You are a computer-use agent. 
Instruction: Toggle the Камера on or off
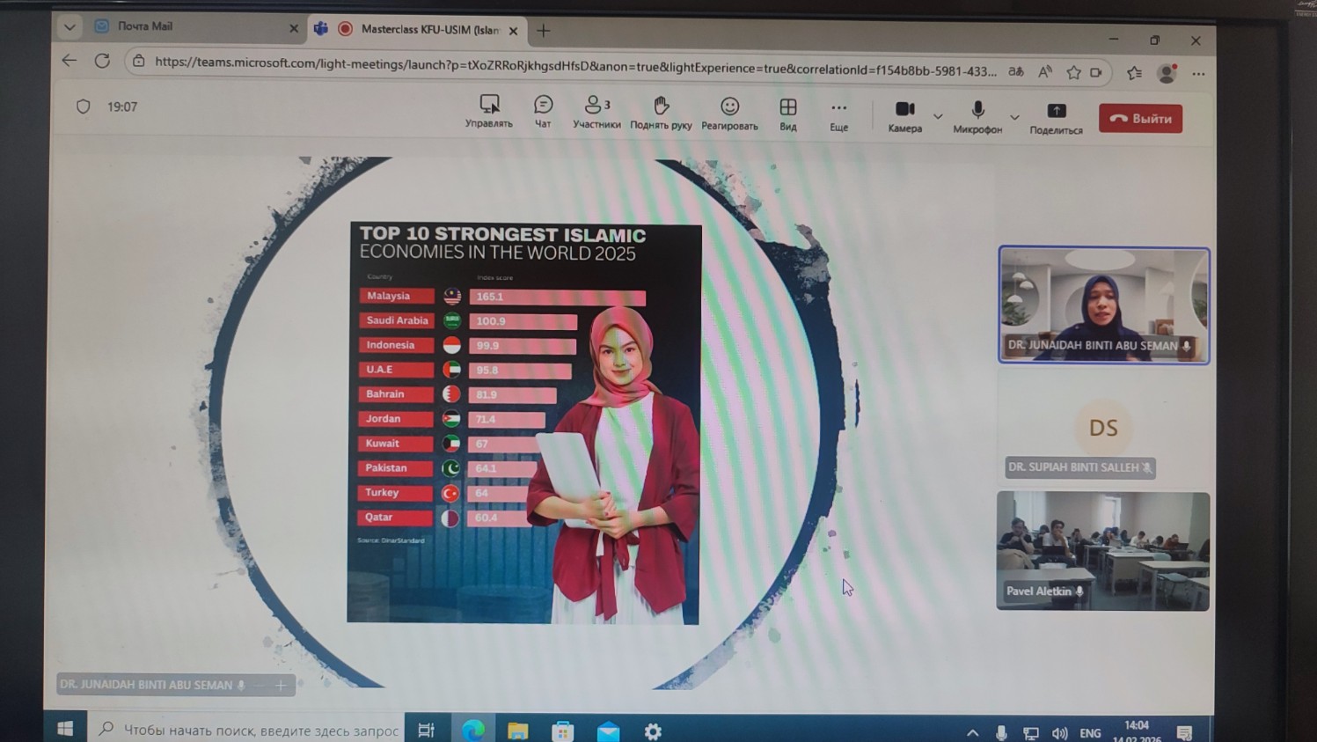click(904, 112)
